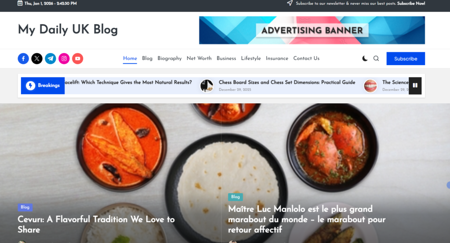Open the Facebook social icon
450x243 pixels.
coord(23,58)
